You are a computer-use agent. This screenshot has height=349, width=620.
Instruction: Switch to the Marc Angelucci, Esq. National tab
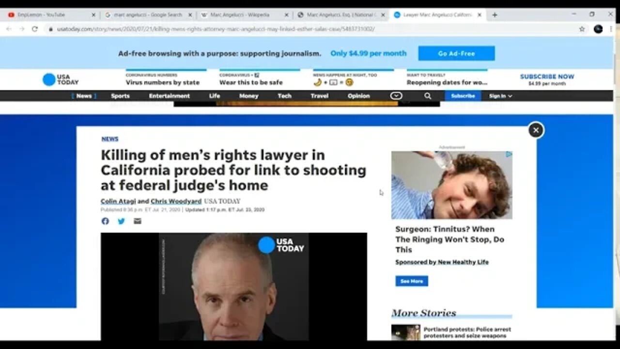click(340, 15)
